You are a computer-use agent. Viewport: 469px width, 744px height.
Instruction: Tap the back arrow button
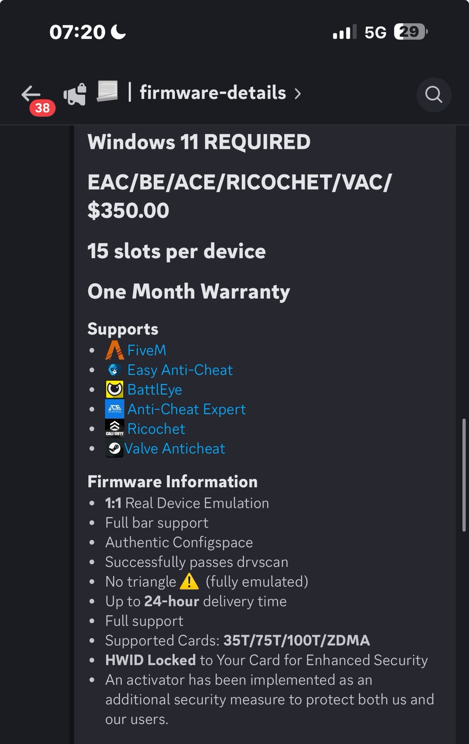pos(31,93)
